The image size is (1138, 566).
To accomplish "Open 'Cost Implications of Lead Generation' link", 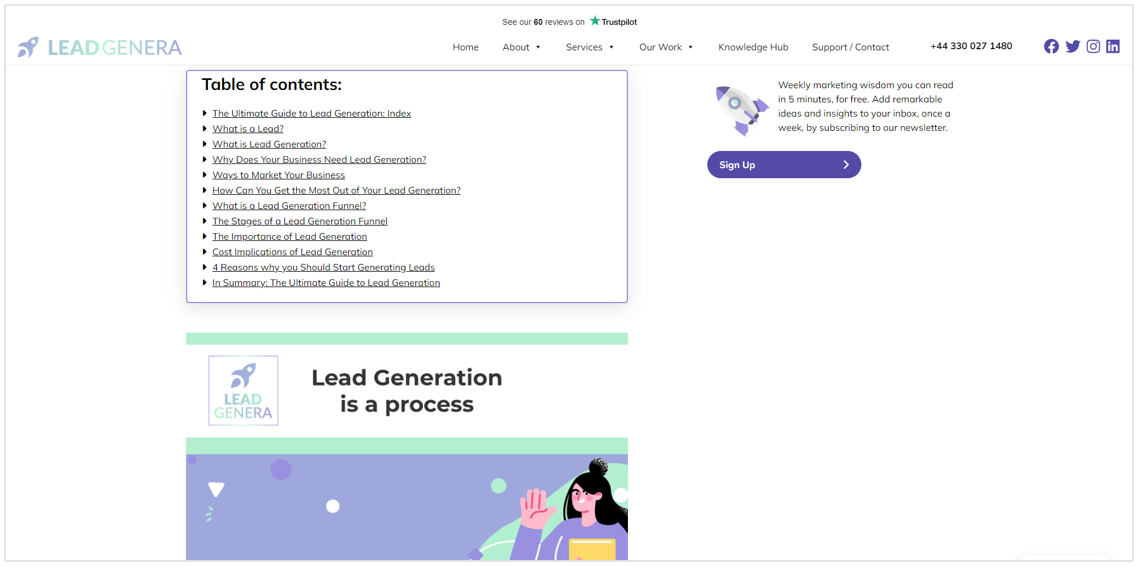I will 293,252.
